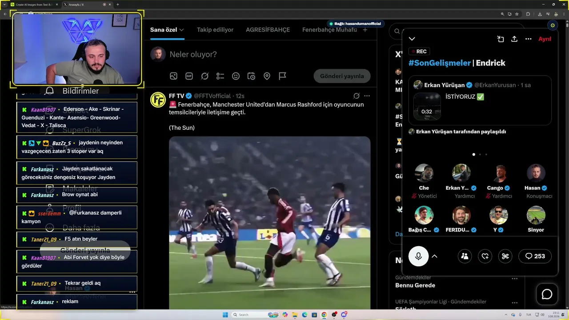Open File Explorer from the taskbar
This screenshot has height=320, width=569.
295,315
